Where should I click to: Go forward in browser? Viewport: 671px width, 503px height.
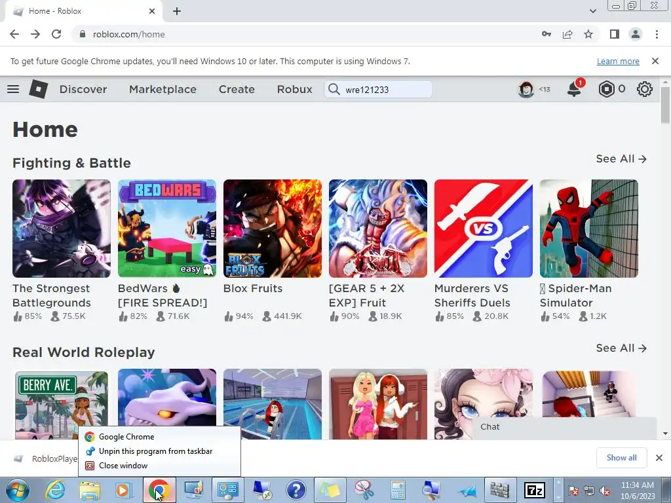pos(35,34)
